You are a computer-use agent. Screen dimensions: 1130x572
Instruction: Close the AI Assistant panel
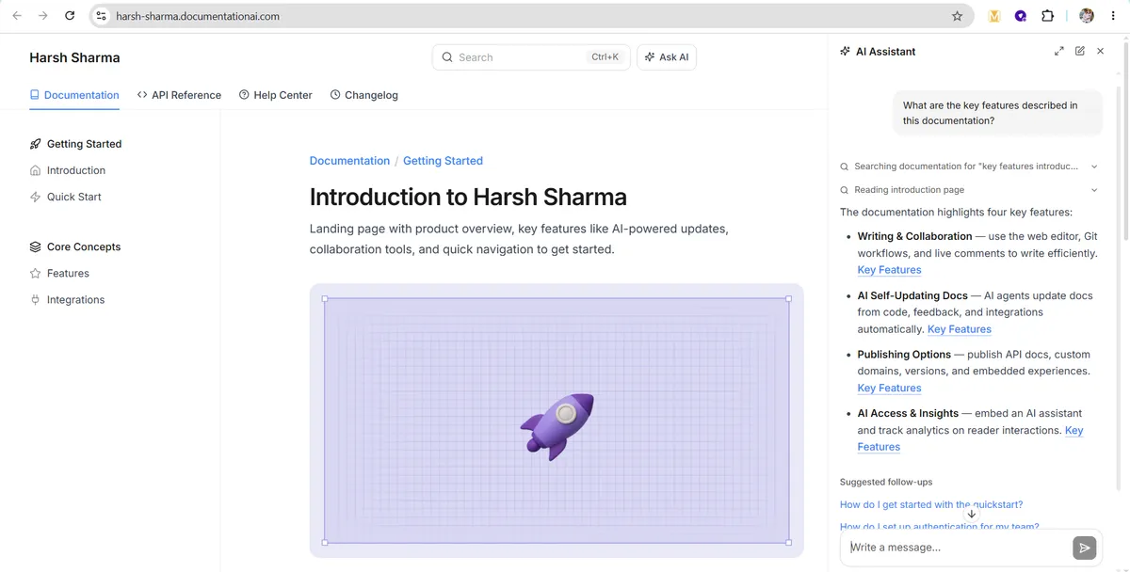[1100, 51]
